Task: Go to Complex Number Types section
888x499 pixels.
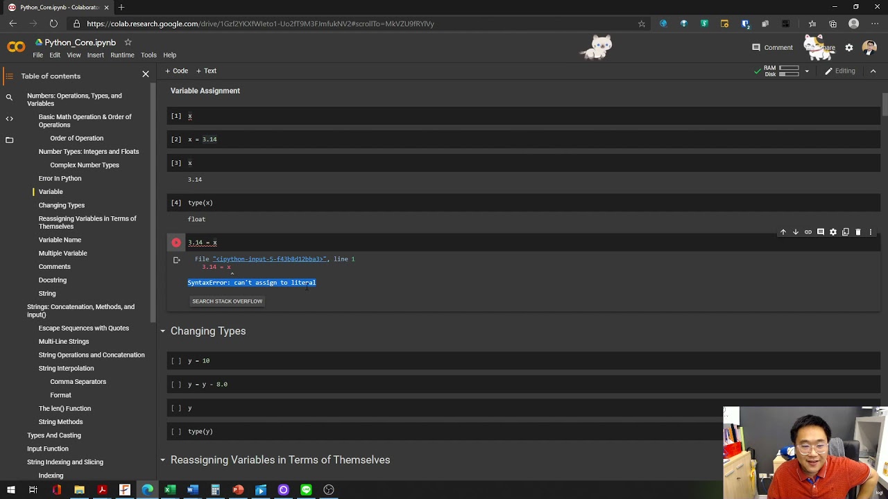Action: point(85,165)
